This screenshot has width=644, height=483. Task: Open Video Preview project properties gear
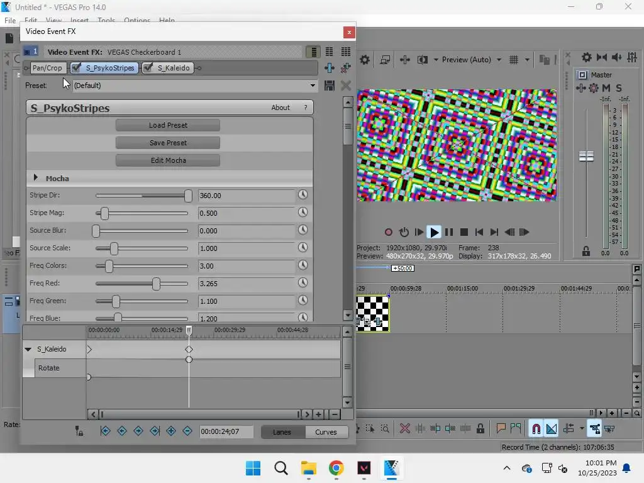[x=365, y=60]
